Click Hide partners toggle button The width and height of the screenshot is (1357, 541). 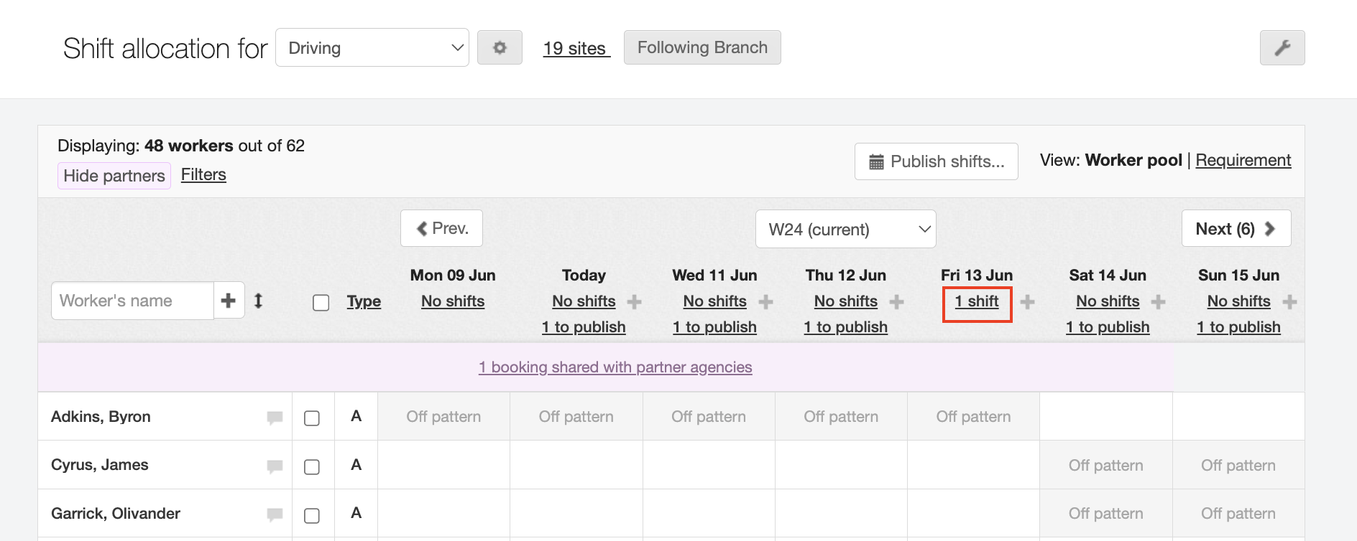tap(114, 176)
